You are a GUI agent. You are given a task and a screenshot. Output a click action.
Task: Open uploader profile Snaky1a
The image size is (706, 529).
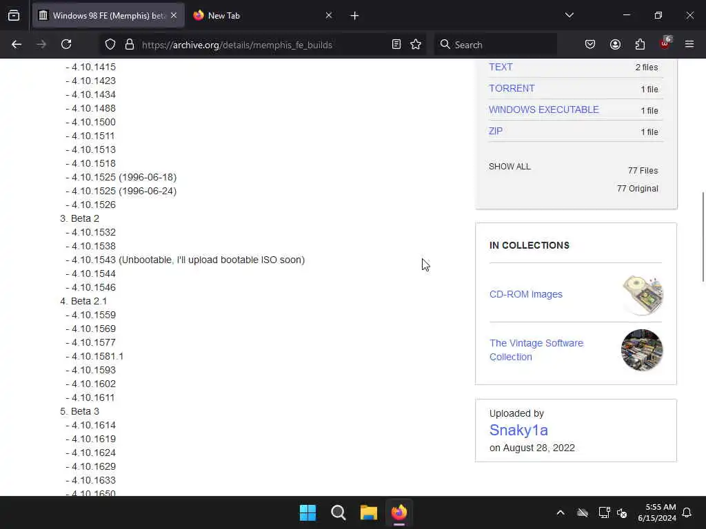pos(518,430)
